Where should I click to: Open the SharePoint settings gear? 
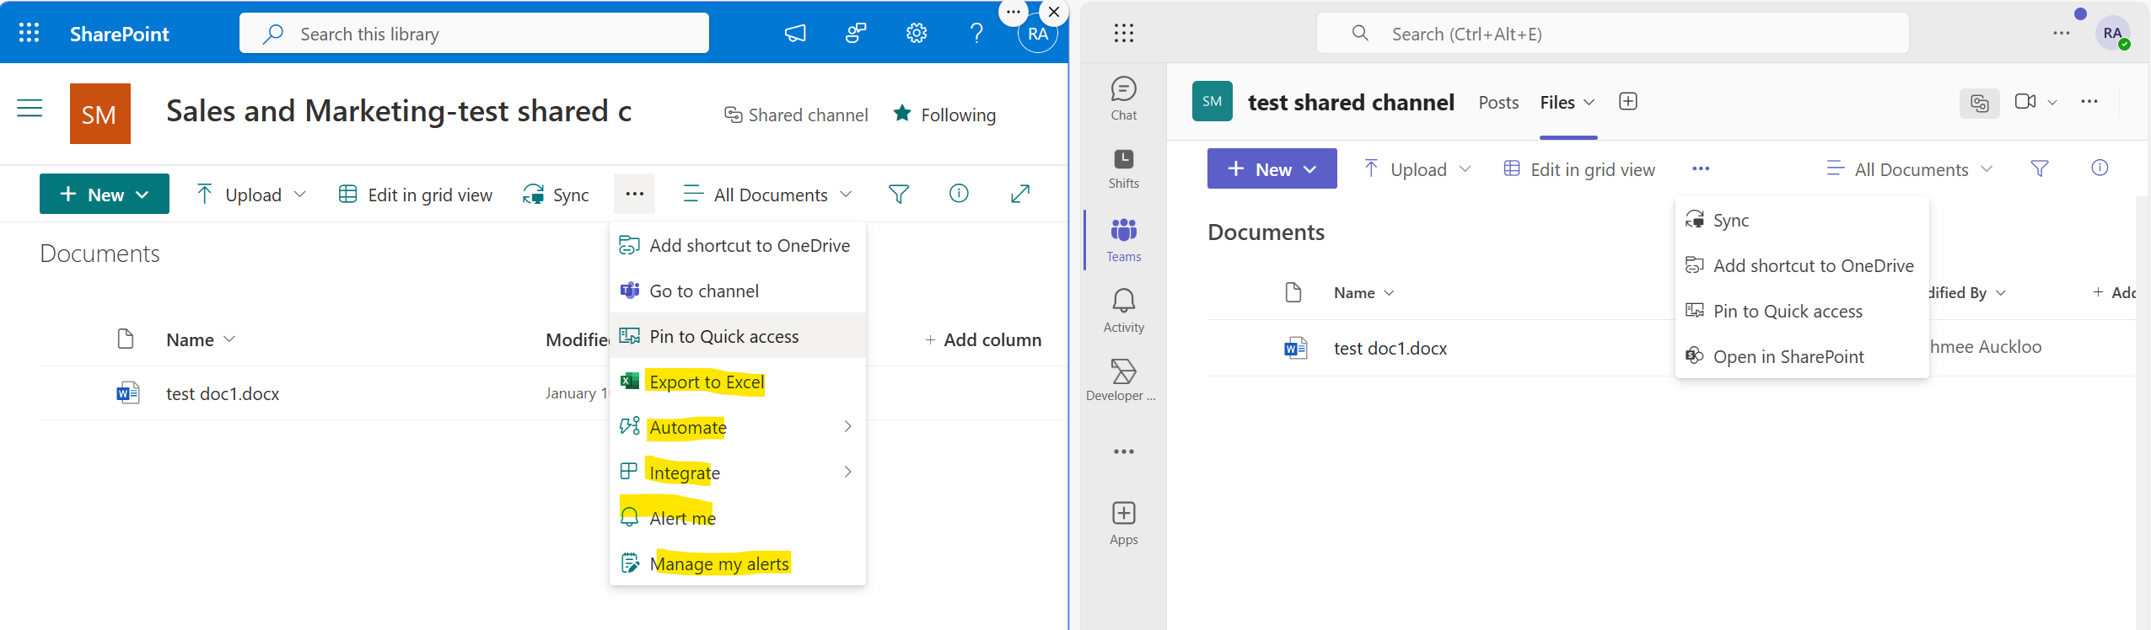coord(916,33)
